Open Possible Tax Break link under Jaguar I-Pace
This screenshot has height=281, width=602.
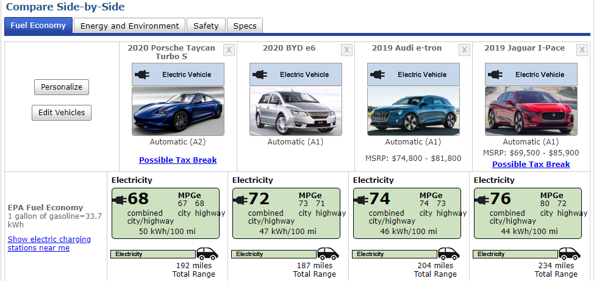[x=531, y=165]
